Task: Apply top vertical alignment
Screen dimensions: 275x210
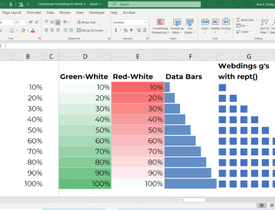Action: coord(46,22)
